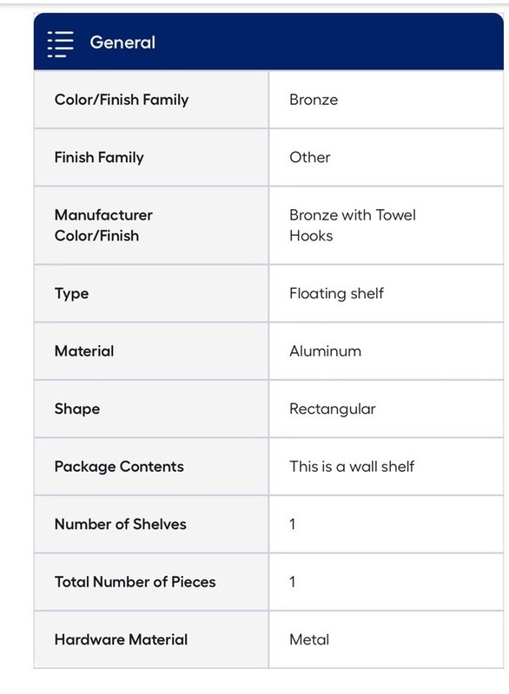The height and width of the screenshot is (694, 509).
Task: Select the Floating shelf value
Action: (337, 293)
